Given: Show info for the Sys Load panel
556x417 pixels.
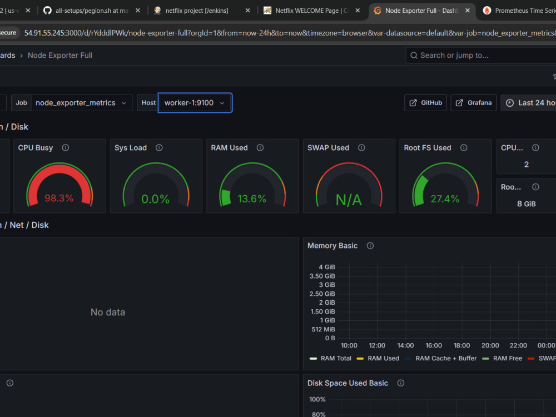Looking at the screenshot, I should (x=159, y=147).
